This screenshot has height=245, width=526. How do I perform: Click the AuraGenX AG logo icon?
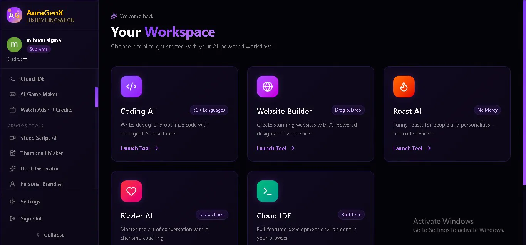[14, 15]
